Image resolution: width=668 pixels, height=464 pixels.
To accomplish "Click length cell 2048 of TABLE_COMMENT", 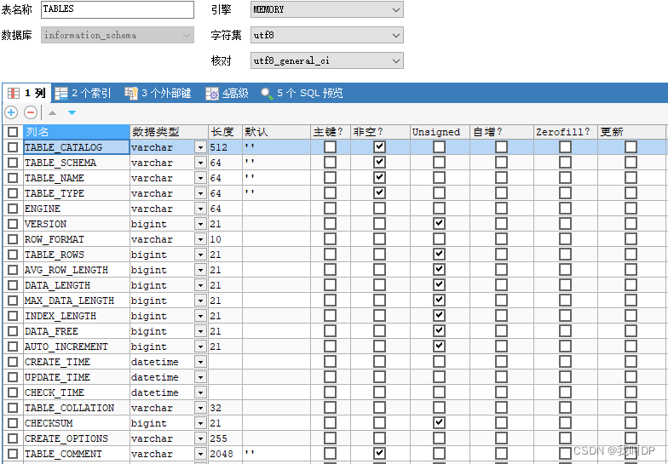I will click(225, 454).
